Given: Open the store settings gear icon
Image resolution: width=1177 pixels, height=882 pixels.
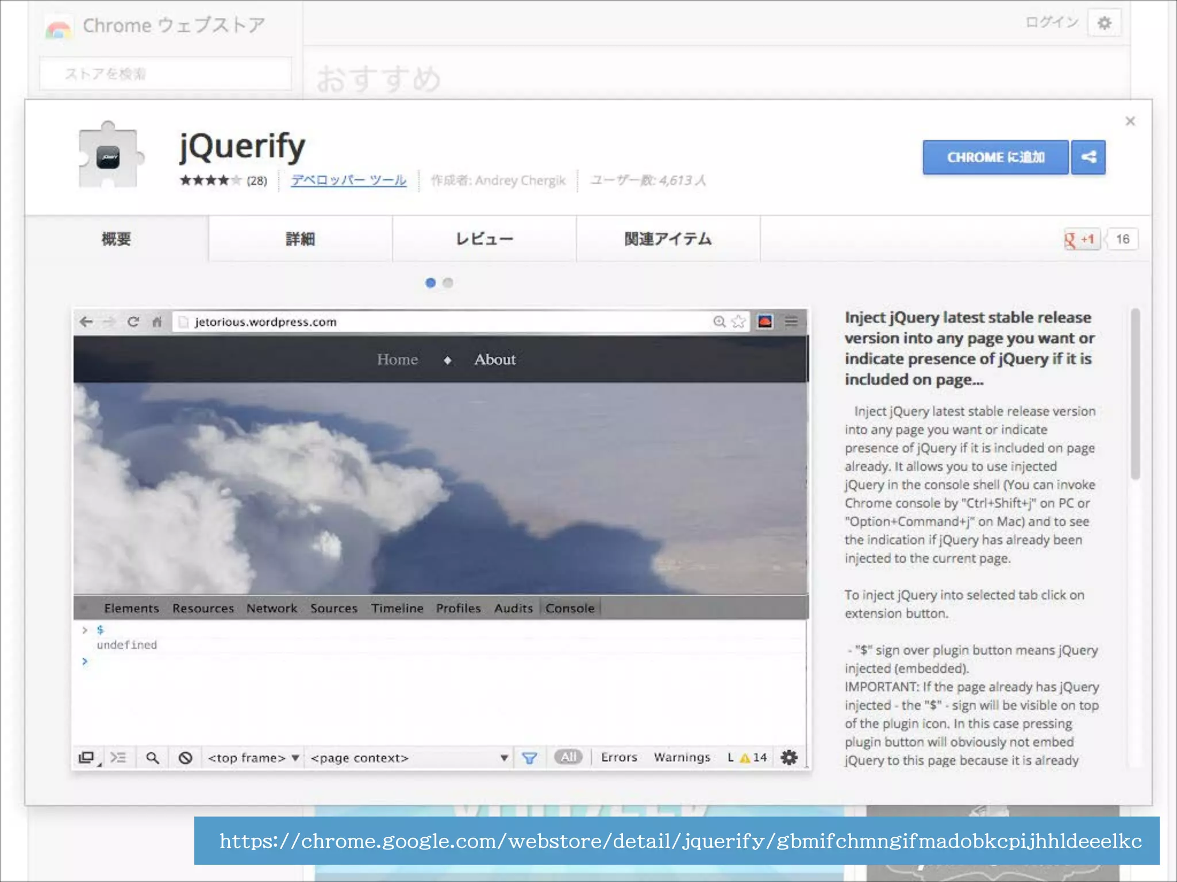Looking at the screenshot, I should pyautogui.click(x=1104, y=23).
